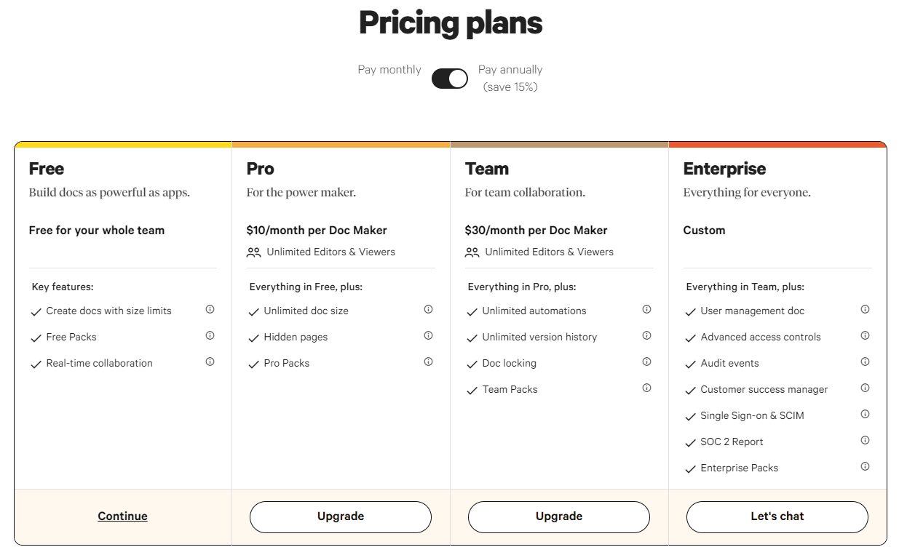This screenshot has width=899, height=555.
Task: Upgrade to the Pro plan
Action: coord(341,516)
